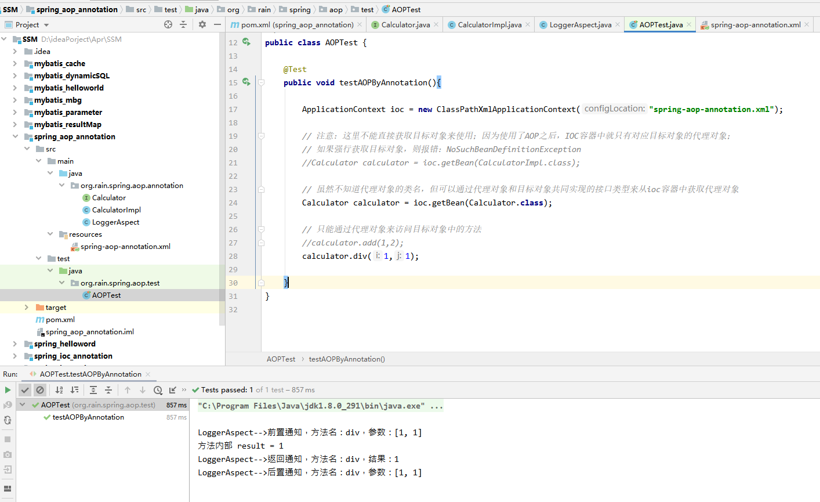Toggle Show Passed tests checkmark button
The height and width of the screenshot is (502, 820).
point(25,390)
